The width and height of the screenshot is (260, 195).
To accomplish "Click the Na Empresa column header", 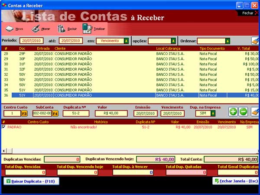I will pos(250,122).
